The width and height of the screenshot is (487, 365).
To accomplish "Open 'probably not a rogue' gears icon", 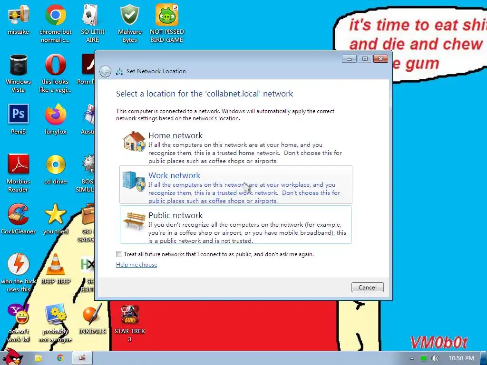I will pyautogui.click(x=55, y=323).
